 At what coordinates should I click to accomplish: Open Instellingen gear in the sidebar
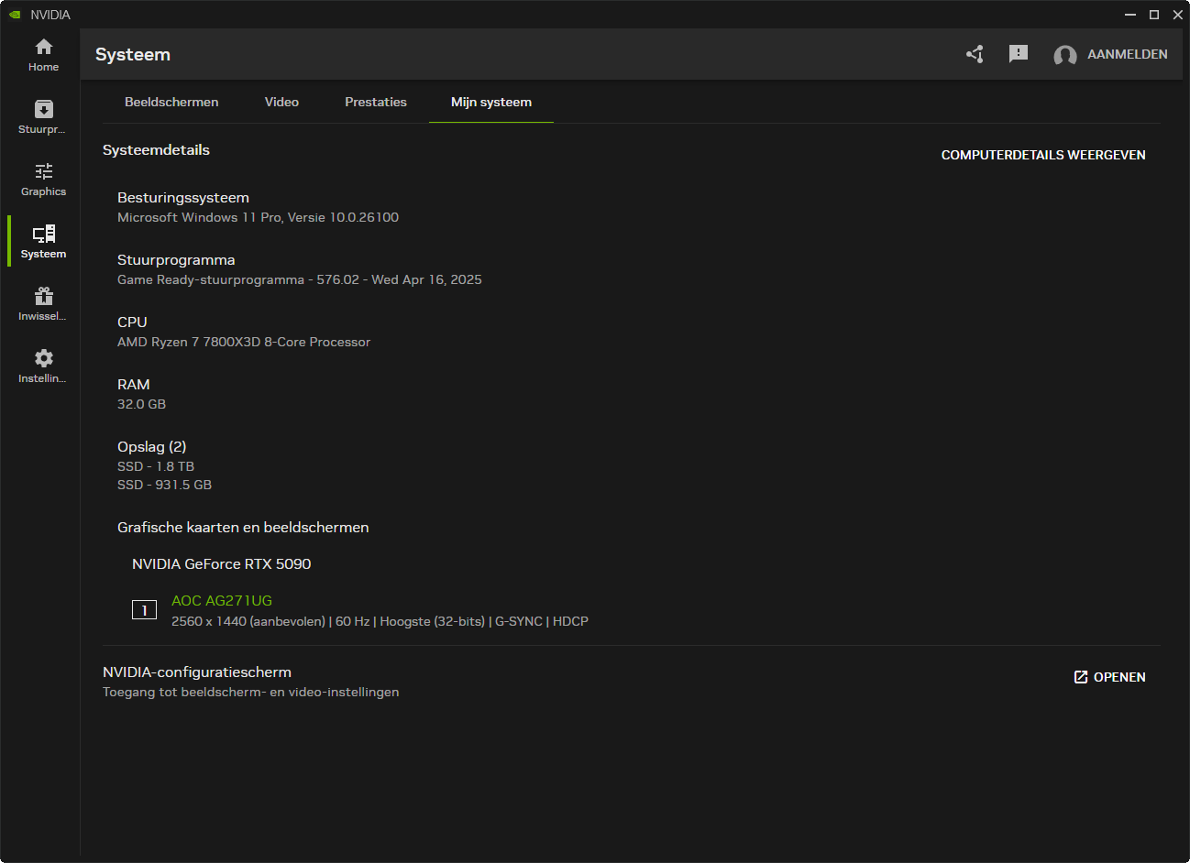[43, 366]
